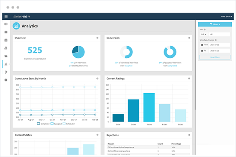Click 'Did not have desired experience' rejection row
The height and width of the screenshot is (157, 236).
click(x=148, y=148)
